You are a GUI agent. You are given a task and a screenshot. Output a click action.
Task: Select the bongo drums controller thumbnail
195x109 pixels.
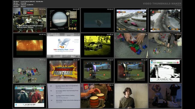click(97, 96)
